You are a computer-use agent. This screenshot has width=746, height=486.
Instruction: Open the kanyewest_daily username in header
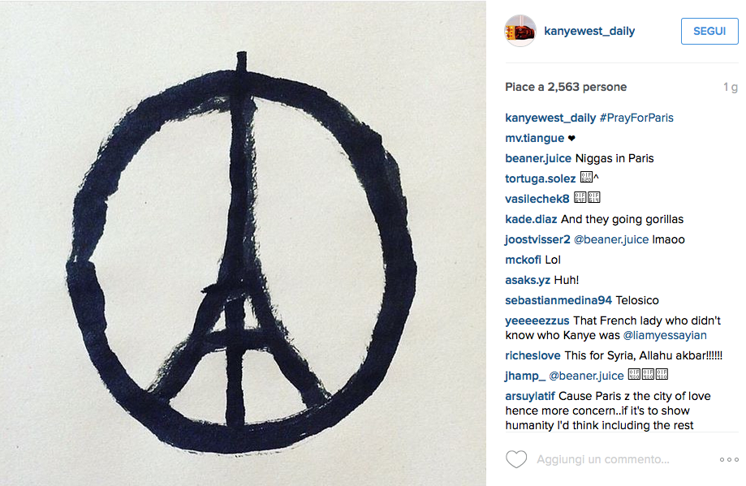589,31
